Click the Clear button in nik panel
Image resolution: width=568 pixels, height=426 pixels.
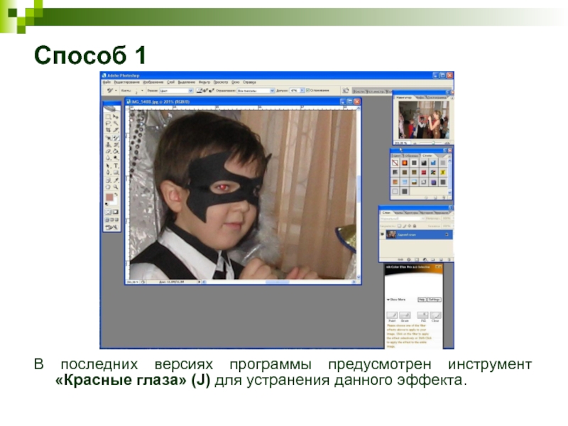(x=435, y=315)
